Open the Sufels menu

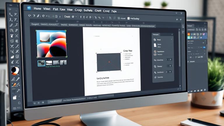(88, 10)
